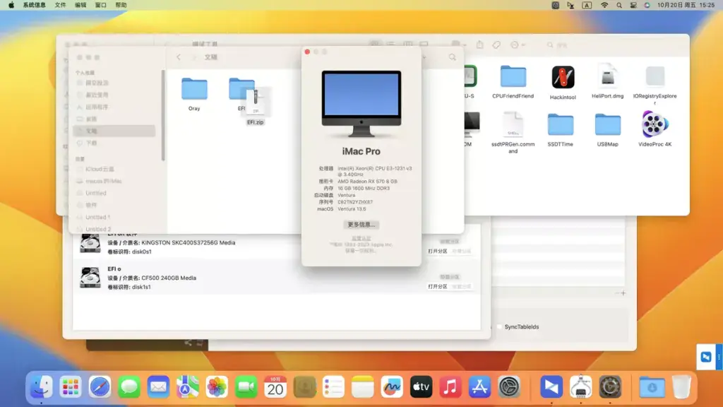The image size is (723, 407).
Task: Open the 帮助 menu
Action: click(121, 5)
